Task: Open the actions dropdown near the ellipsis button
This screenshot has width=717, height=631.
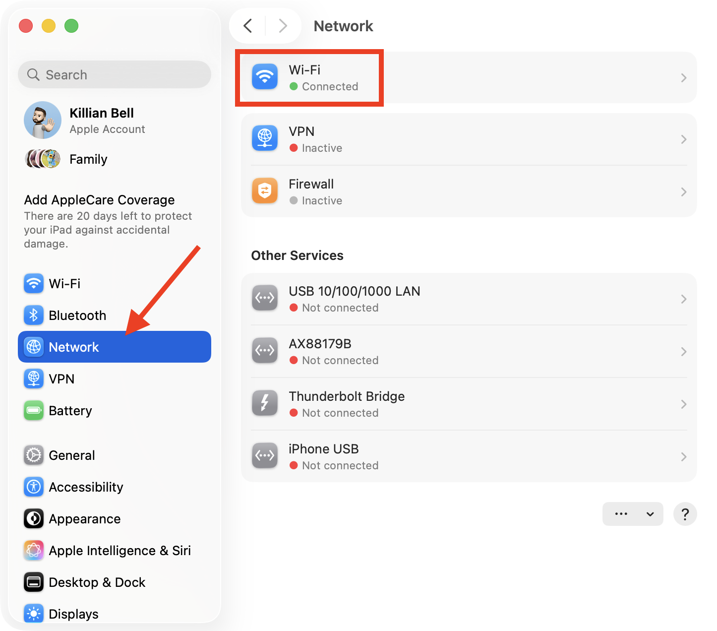Action: [x=651, y=514]
